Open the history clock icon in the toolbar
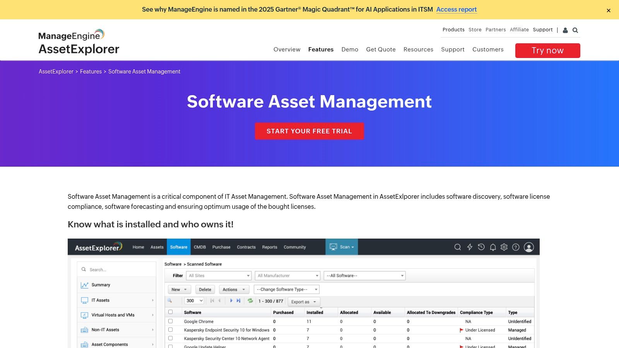The width and height of the screenshot is (619, 348). 481,247
